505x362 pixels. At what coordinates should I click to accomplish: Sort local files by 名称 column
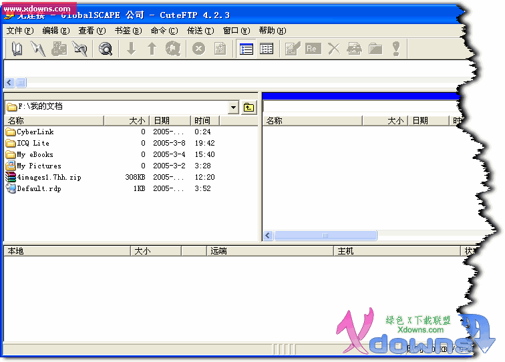coord(54,120)
